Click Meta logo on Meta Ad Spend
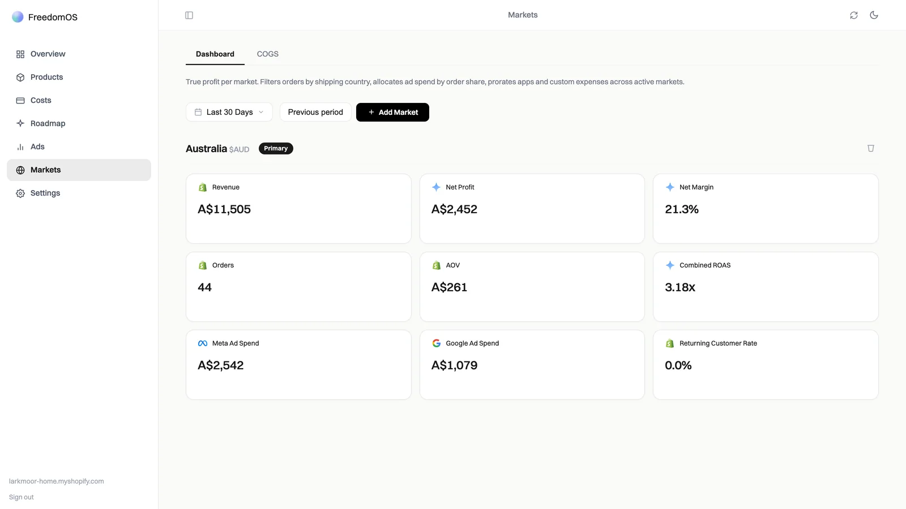 click(x=203, y=343)
